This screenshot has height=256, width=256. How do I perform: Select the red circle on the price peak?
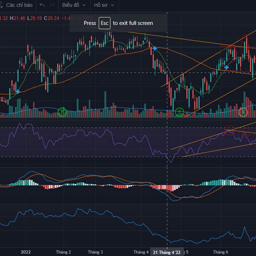pos(245,38)
